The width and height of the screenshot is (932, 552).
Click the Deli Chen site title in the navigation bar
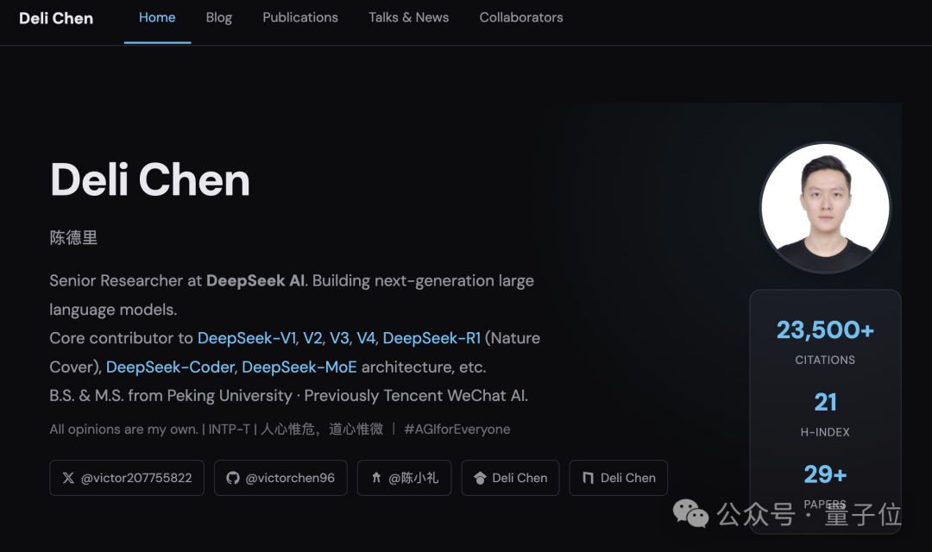(x=56, y=18)
